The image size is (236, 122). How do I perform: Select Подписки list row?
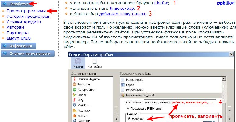coord(92,110)
